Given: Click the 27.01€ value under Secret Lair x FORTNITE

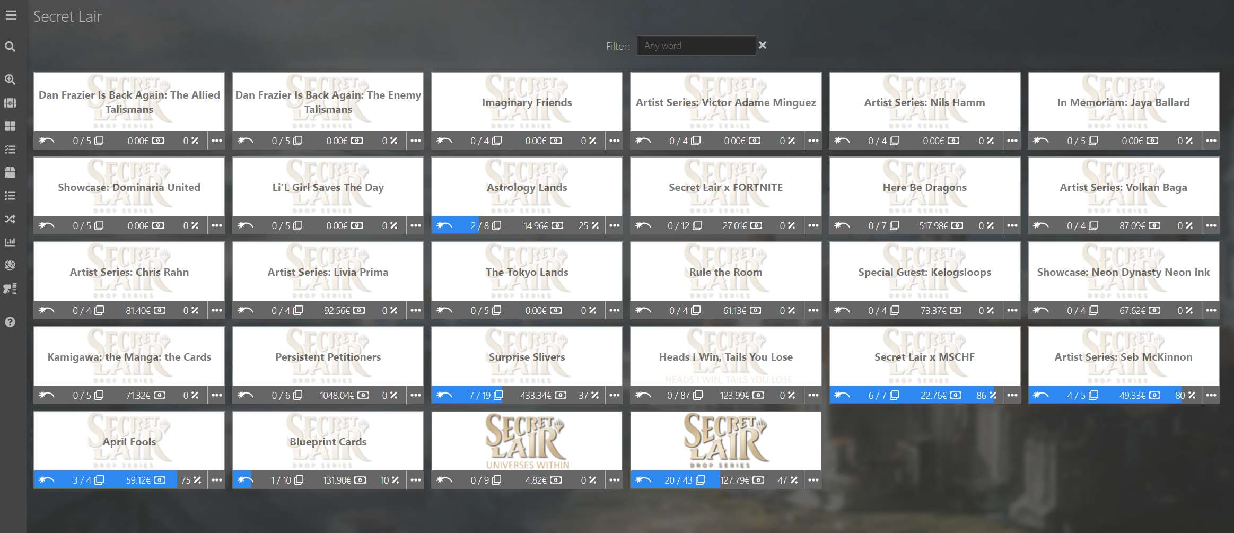Looking at the screenshot, I should 734,225.
